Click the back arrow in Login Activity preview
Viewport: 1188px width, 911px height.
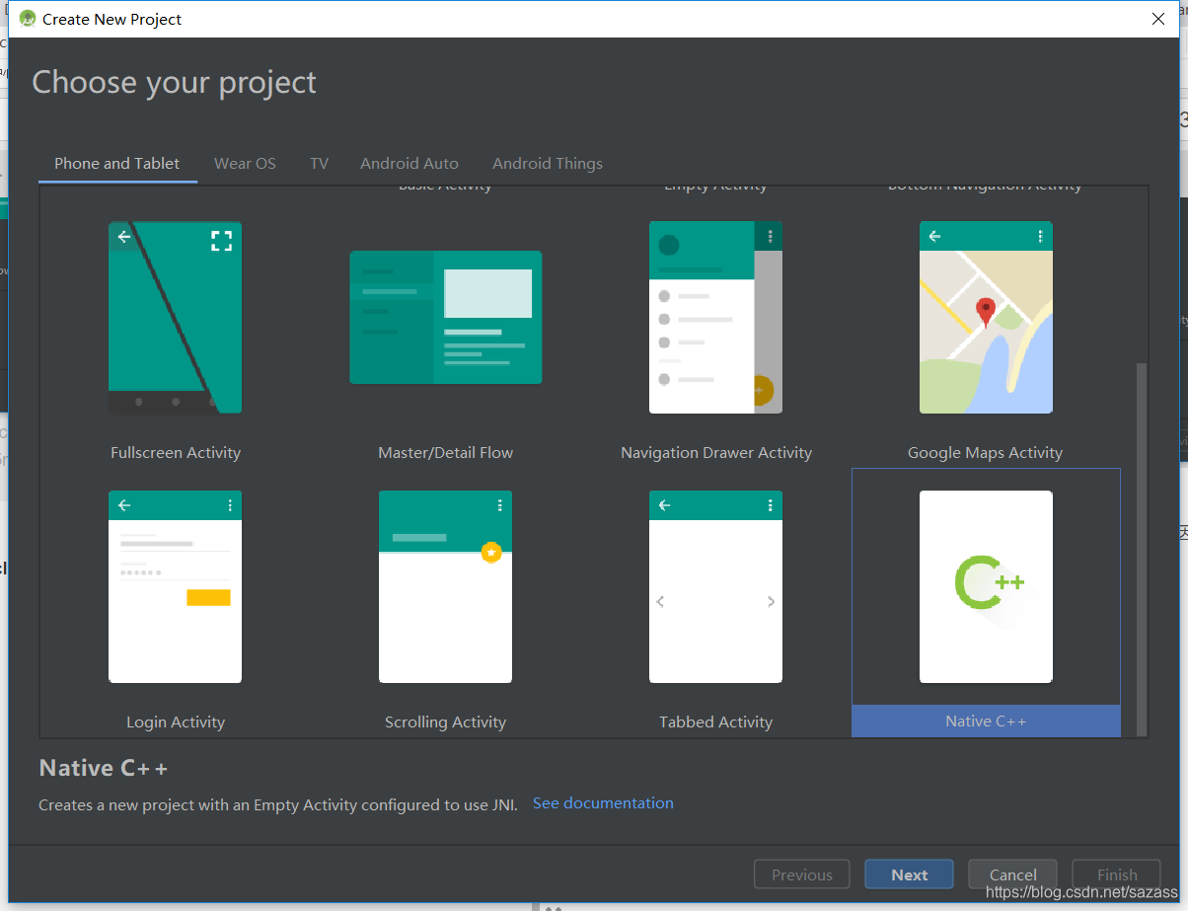(124, 505)
